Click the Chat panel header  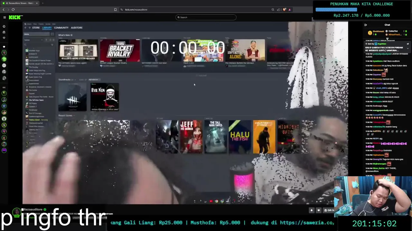(387, 25)
